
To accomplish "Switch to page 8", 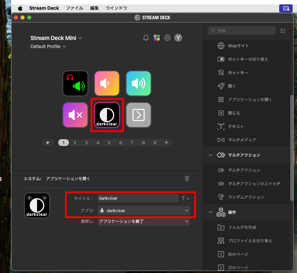I will pos(144,143).
